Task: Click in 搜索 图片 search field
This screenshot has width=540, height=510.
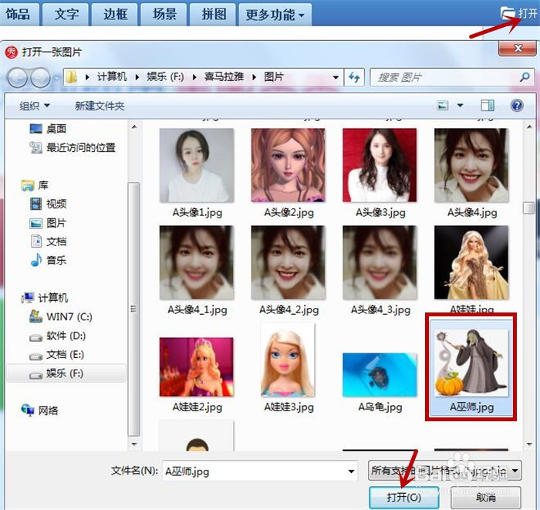Action: (446, 77)
